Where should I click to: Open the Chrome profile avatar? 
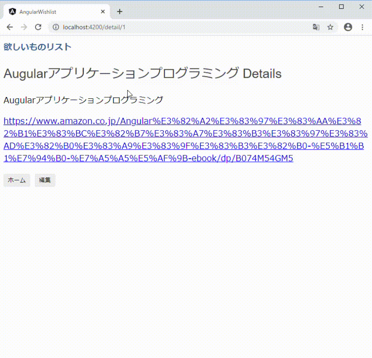tap(348, 27)
